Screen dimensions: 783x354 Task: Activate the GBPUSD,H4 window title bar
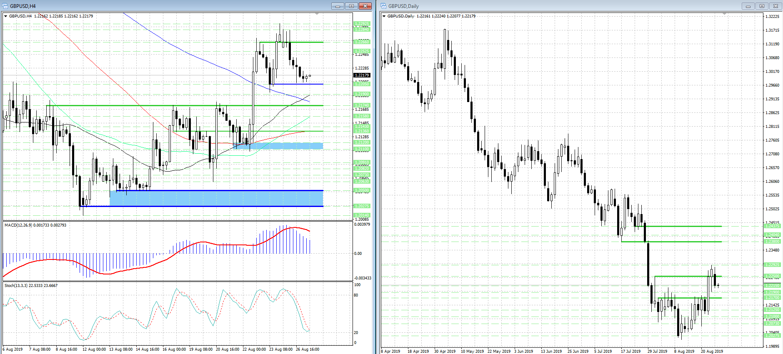click(x=167, y=6)
